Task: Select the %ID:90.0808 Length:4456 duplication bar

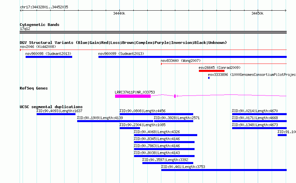Action: [x=156, y=114]
